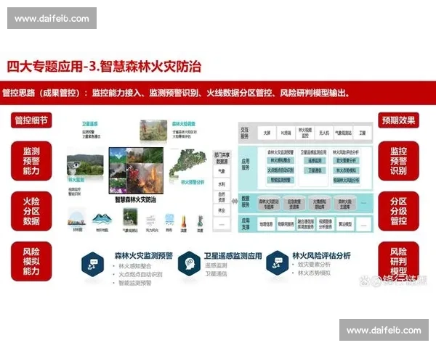Select the 算法模型 cell in 应用支撑 row
436x348 pixels.
345,224
